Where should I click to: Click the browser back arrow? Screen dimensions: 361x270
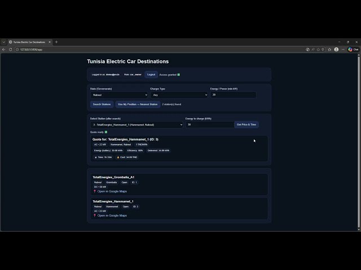point(4,49)
